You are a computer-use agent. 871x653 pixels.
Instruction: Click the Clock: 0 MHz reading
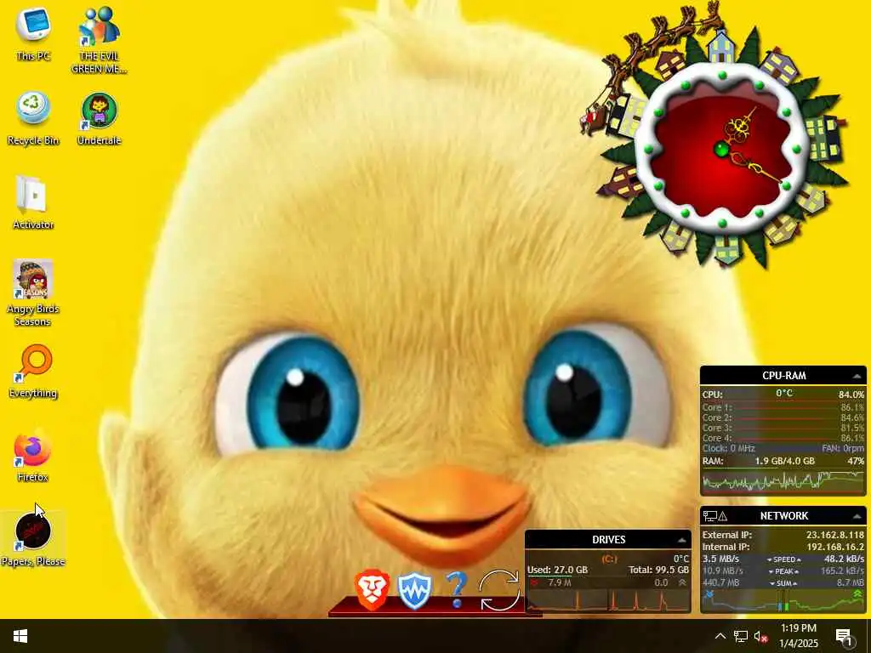pos(728,448)
